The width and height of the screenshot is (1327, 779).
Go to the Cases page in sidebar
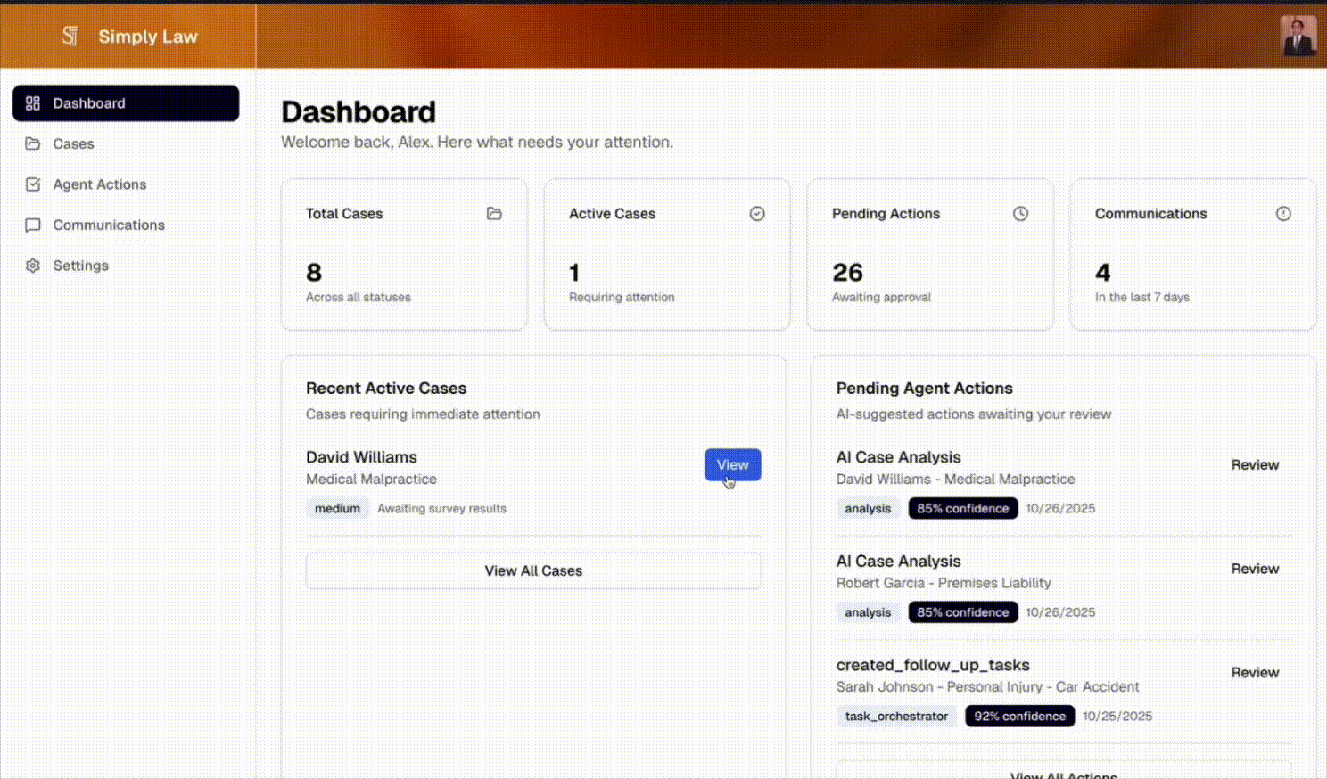pyautogui.click(x=73, y=143)
